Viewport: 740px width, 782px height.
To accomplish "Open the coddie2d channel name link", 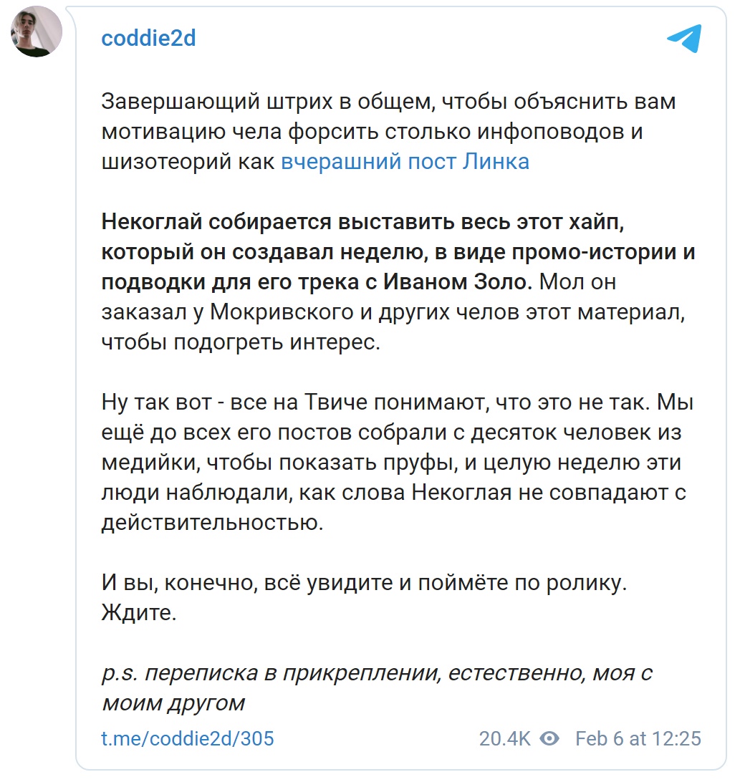I will click(148, 39).
